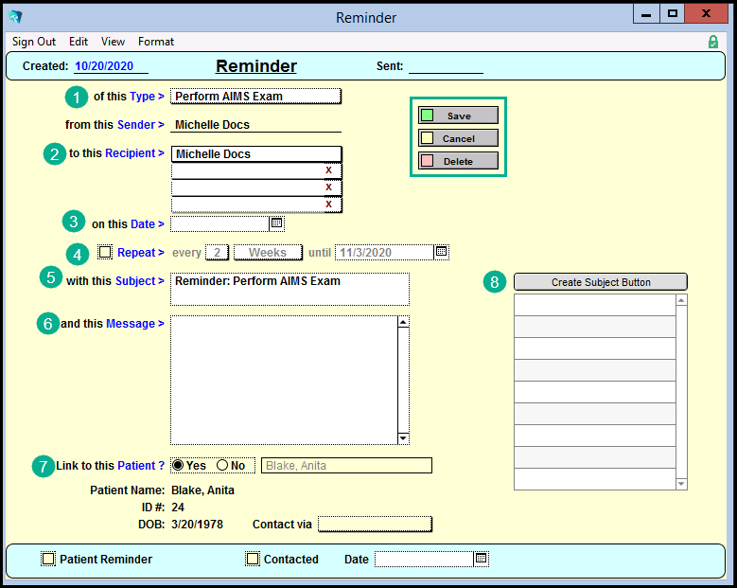
Task: Click the app icon in title bar
Action: pos(16,17)
